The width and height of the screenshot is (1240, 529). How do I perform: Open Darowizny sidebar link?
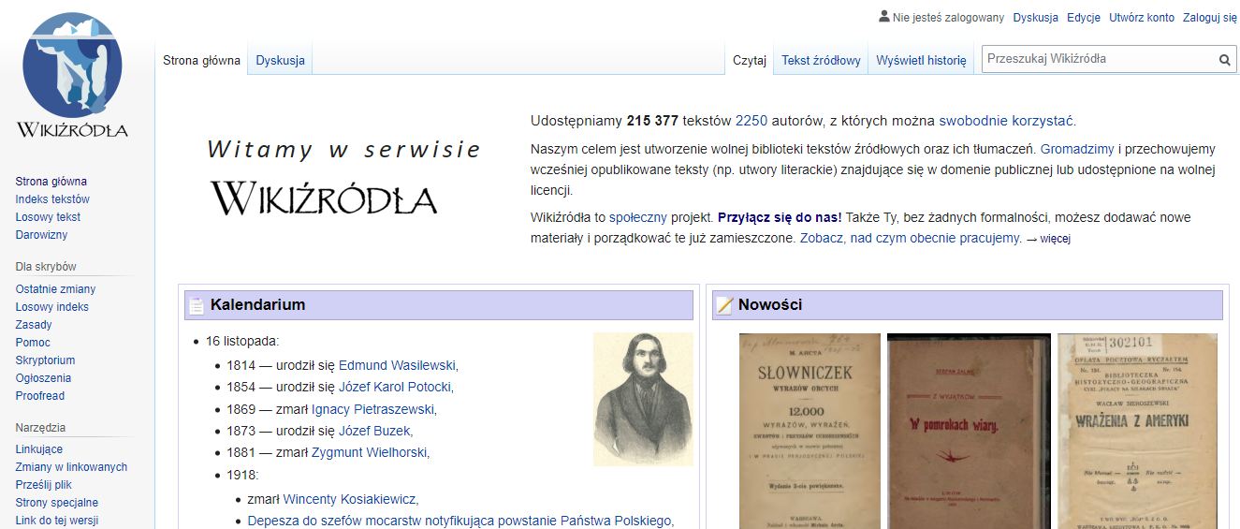pyautogui.click(x=41, y=235)
